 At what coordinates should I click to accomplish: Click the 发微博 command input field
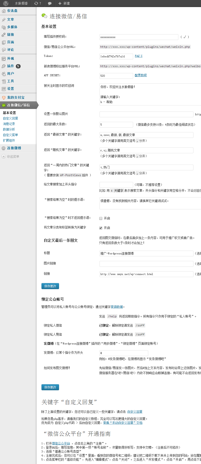tap(124, 353)
